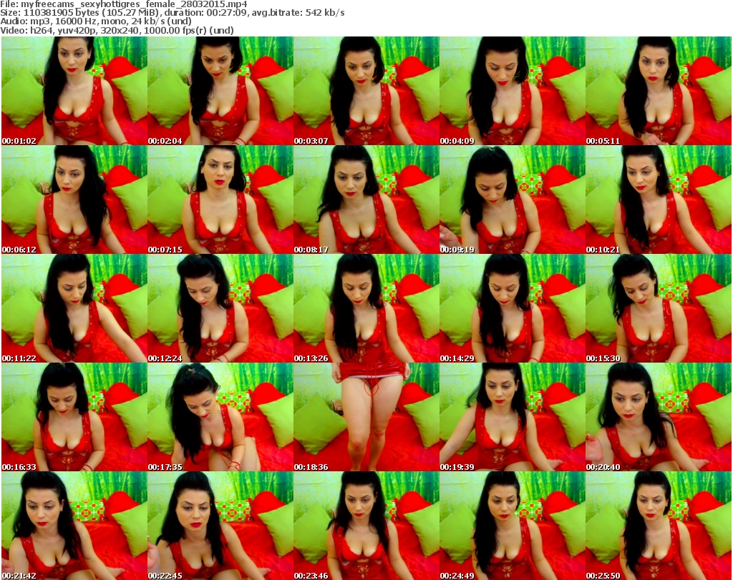733x580 pixels.
Task: Click the frame stamped 00:24:49
Action: [513, 526]
